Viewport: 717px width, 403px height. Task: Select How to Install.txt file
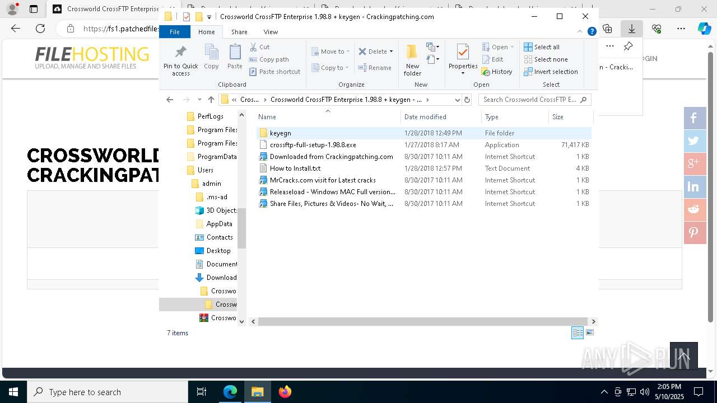(423, 168)
